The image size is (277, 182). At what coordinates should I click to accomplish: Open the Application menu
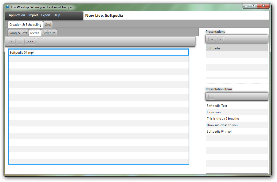coord(17,15)
